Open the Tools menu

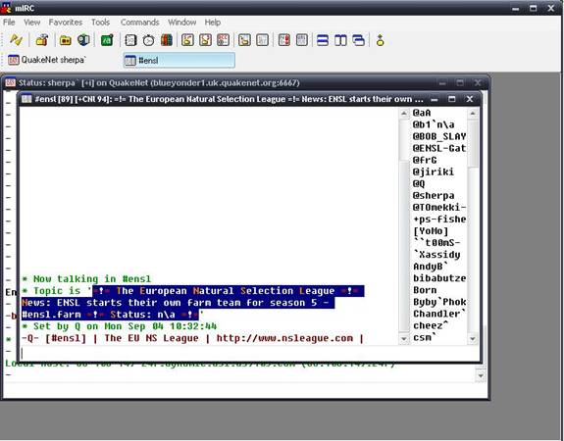click(x=100, y=23)
